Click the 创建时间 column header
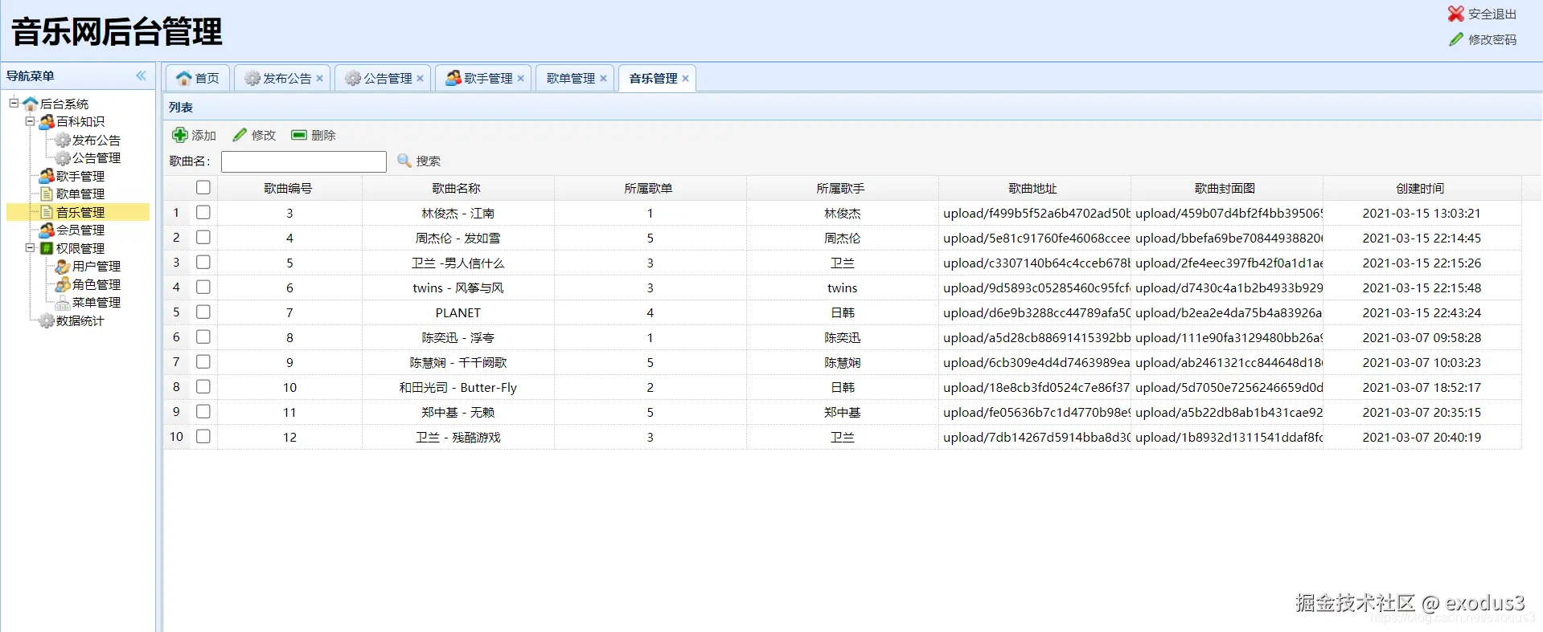 click(x=1421, y=188)
